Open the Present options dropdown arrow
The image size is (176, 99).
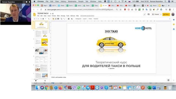pyautogui.click(x=161, y=15)
